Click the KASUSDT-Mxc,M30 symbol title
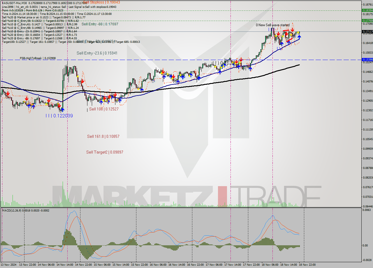The image size is (373, 268). coord(14,3)
